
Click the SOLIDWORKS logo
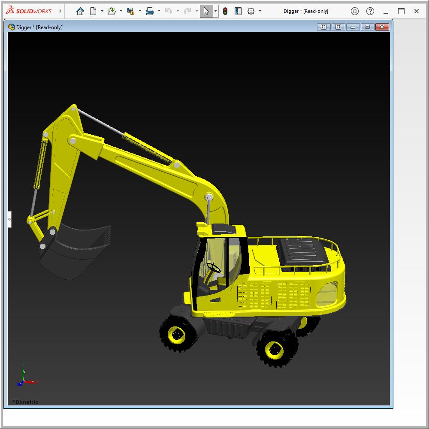pyautogui.click(x=28, y=11)
